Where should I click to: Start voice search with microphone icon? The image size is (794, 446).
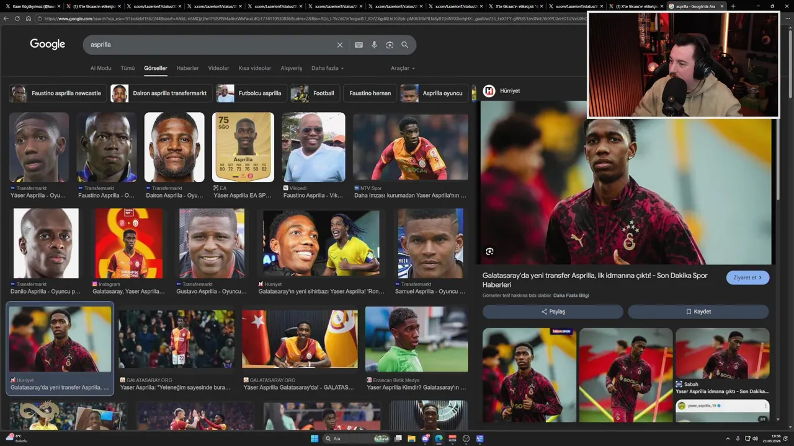coord(374,45)
